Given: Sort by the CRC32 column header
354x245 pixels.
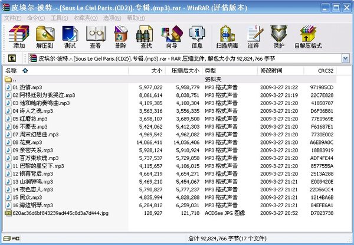Looking at the screenshot, I should pos(320,71).
